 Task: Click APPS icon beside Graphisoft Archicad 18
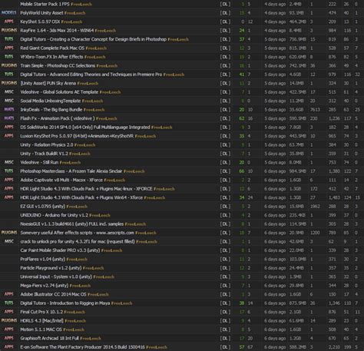(x=8, y=338)
